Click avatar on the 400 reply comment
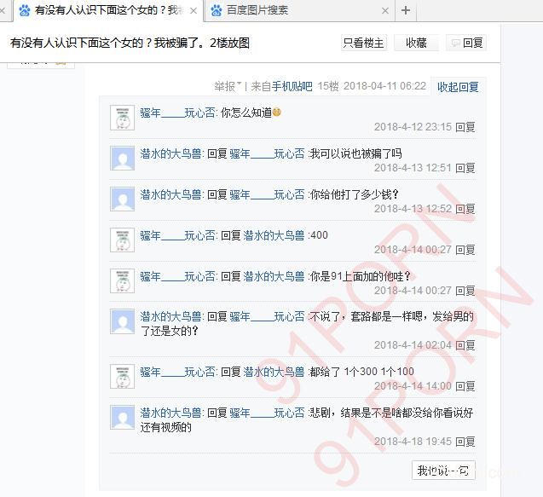The width and height of the screenshot is (543, 497). (122, 240)
